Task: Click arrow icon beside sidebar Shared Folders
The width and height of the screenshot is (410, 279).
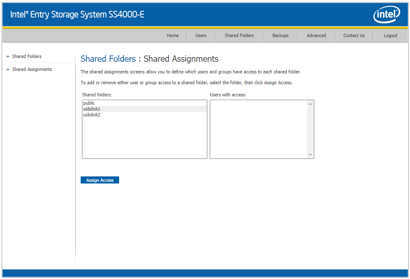Action: [8, 56]
